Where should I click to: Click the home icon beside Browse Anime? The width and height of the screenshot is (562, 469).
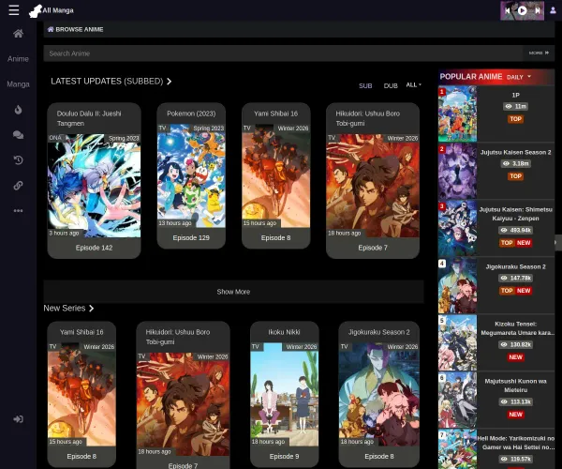[51, 29]
